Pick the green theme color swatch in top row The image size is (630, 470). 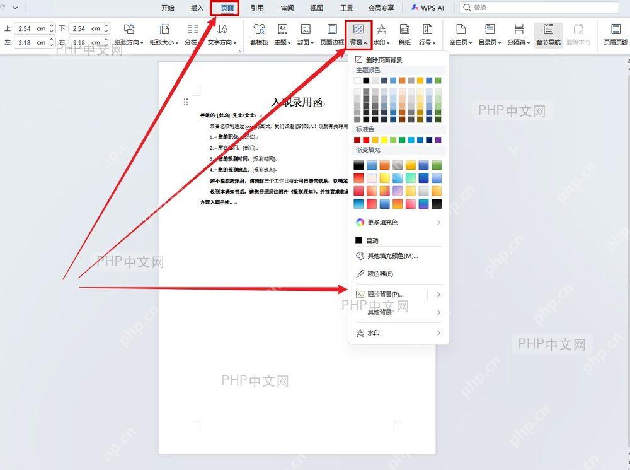click(438, 81)
